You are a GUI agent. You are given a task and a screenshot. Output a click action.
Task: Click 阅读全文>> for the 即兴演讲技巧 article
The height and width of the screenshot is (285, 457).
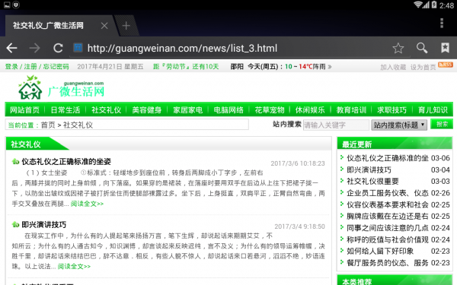click(74, 267)
